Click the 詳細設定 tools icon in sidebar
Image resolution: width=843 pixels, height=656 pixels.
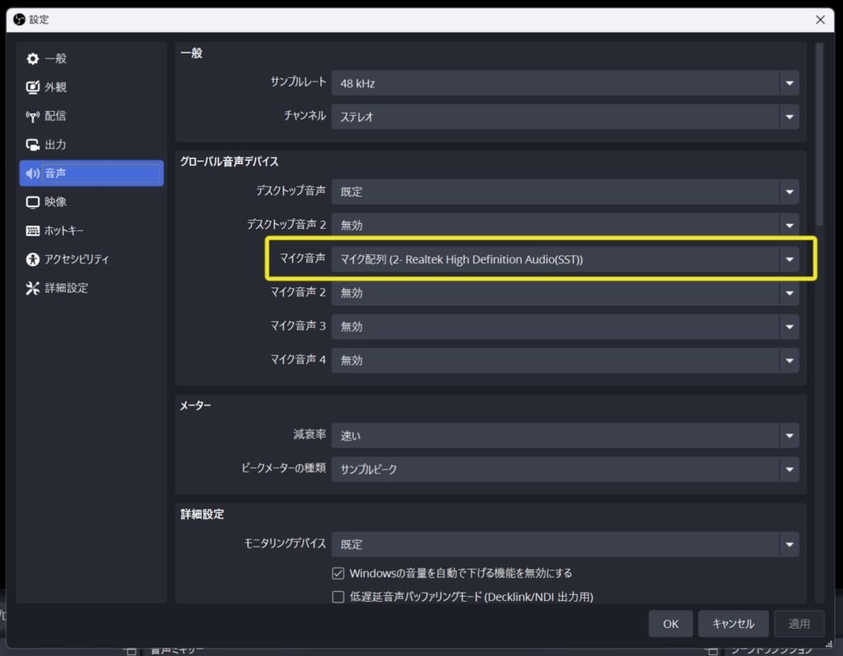[33, 288]
